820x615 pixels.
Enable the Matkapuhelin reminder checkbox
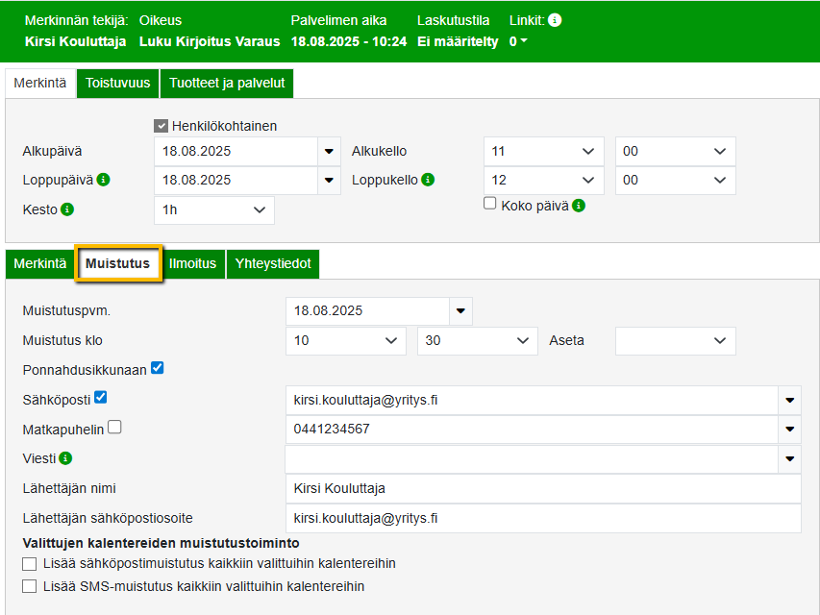tap(114, 428)
